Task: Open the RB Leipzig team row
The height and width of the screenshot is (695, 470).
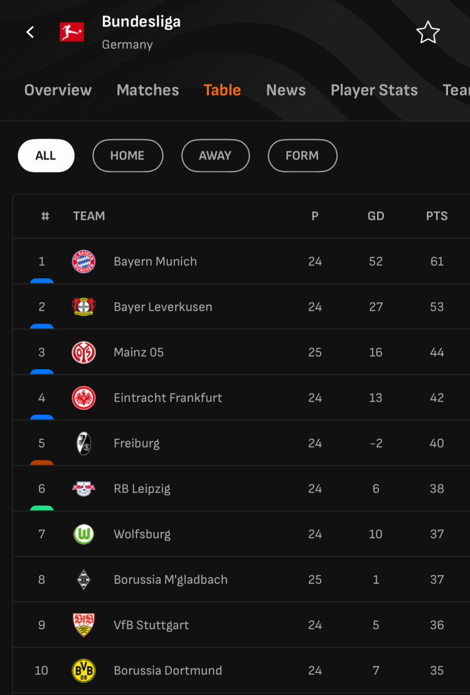Action: point(241,489)
